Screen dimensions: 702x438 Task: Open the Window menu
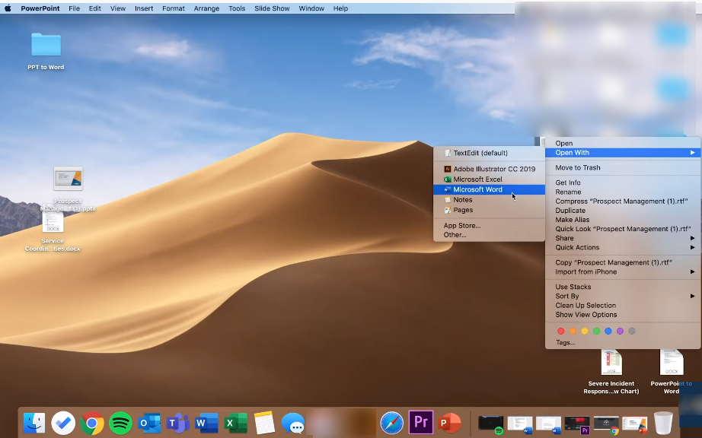pos(311,8)
